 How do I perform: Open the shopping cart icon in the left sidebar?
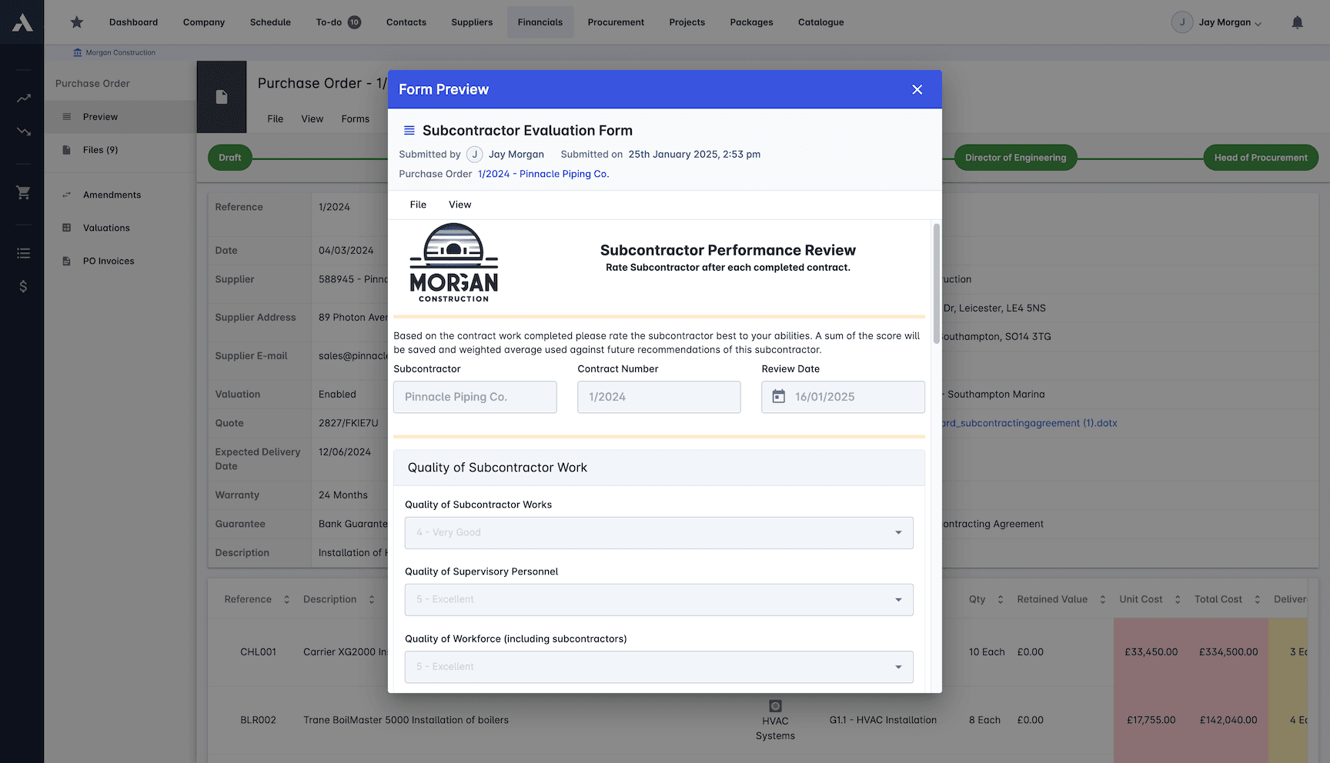pos(22,193)
